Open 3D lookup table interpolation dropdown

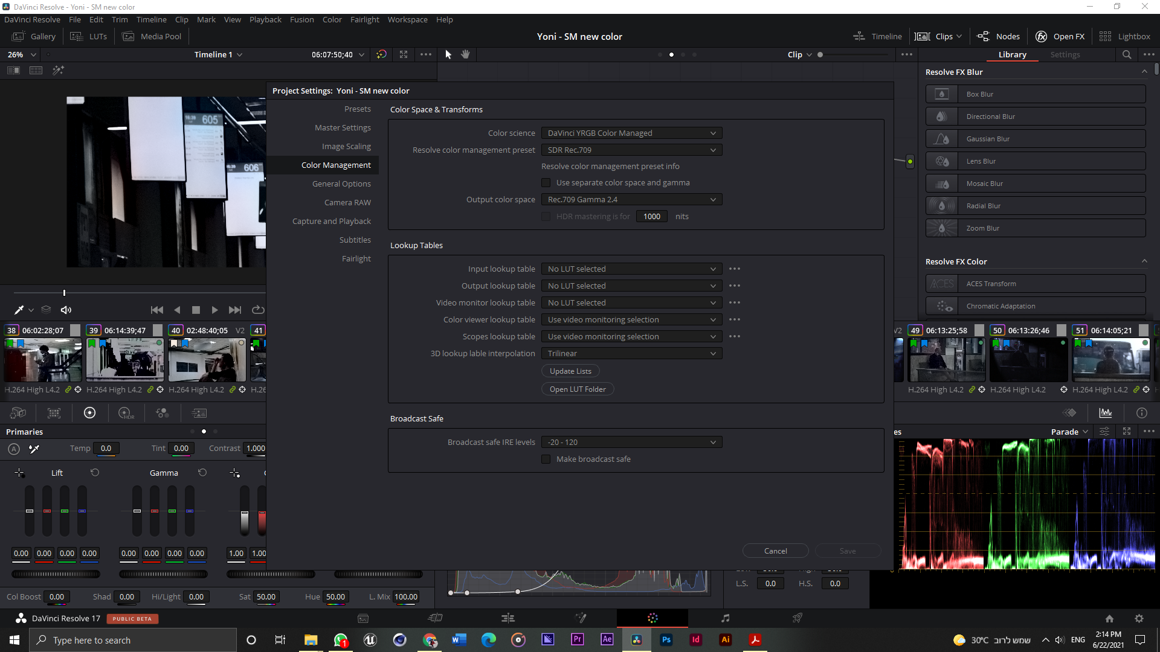631,353
